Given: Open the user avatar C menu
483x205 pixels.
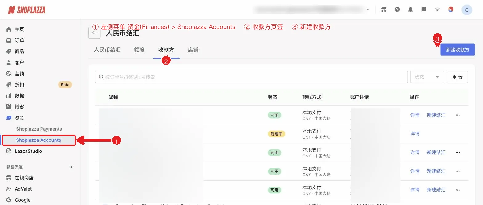Looking at the screenshot, I should (x=467, y=10).
